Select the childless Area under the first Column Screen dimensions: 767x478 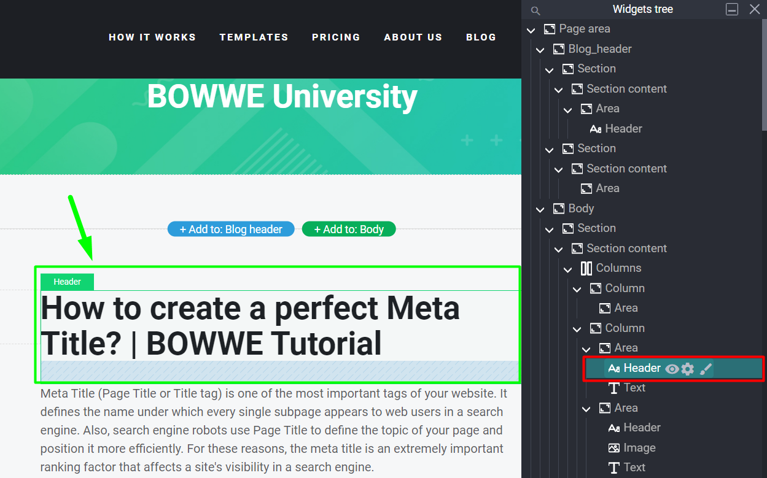[x=618, y=308]
